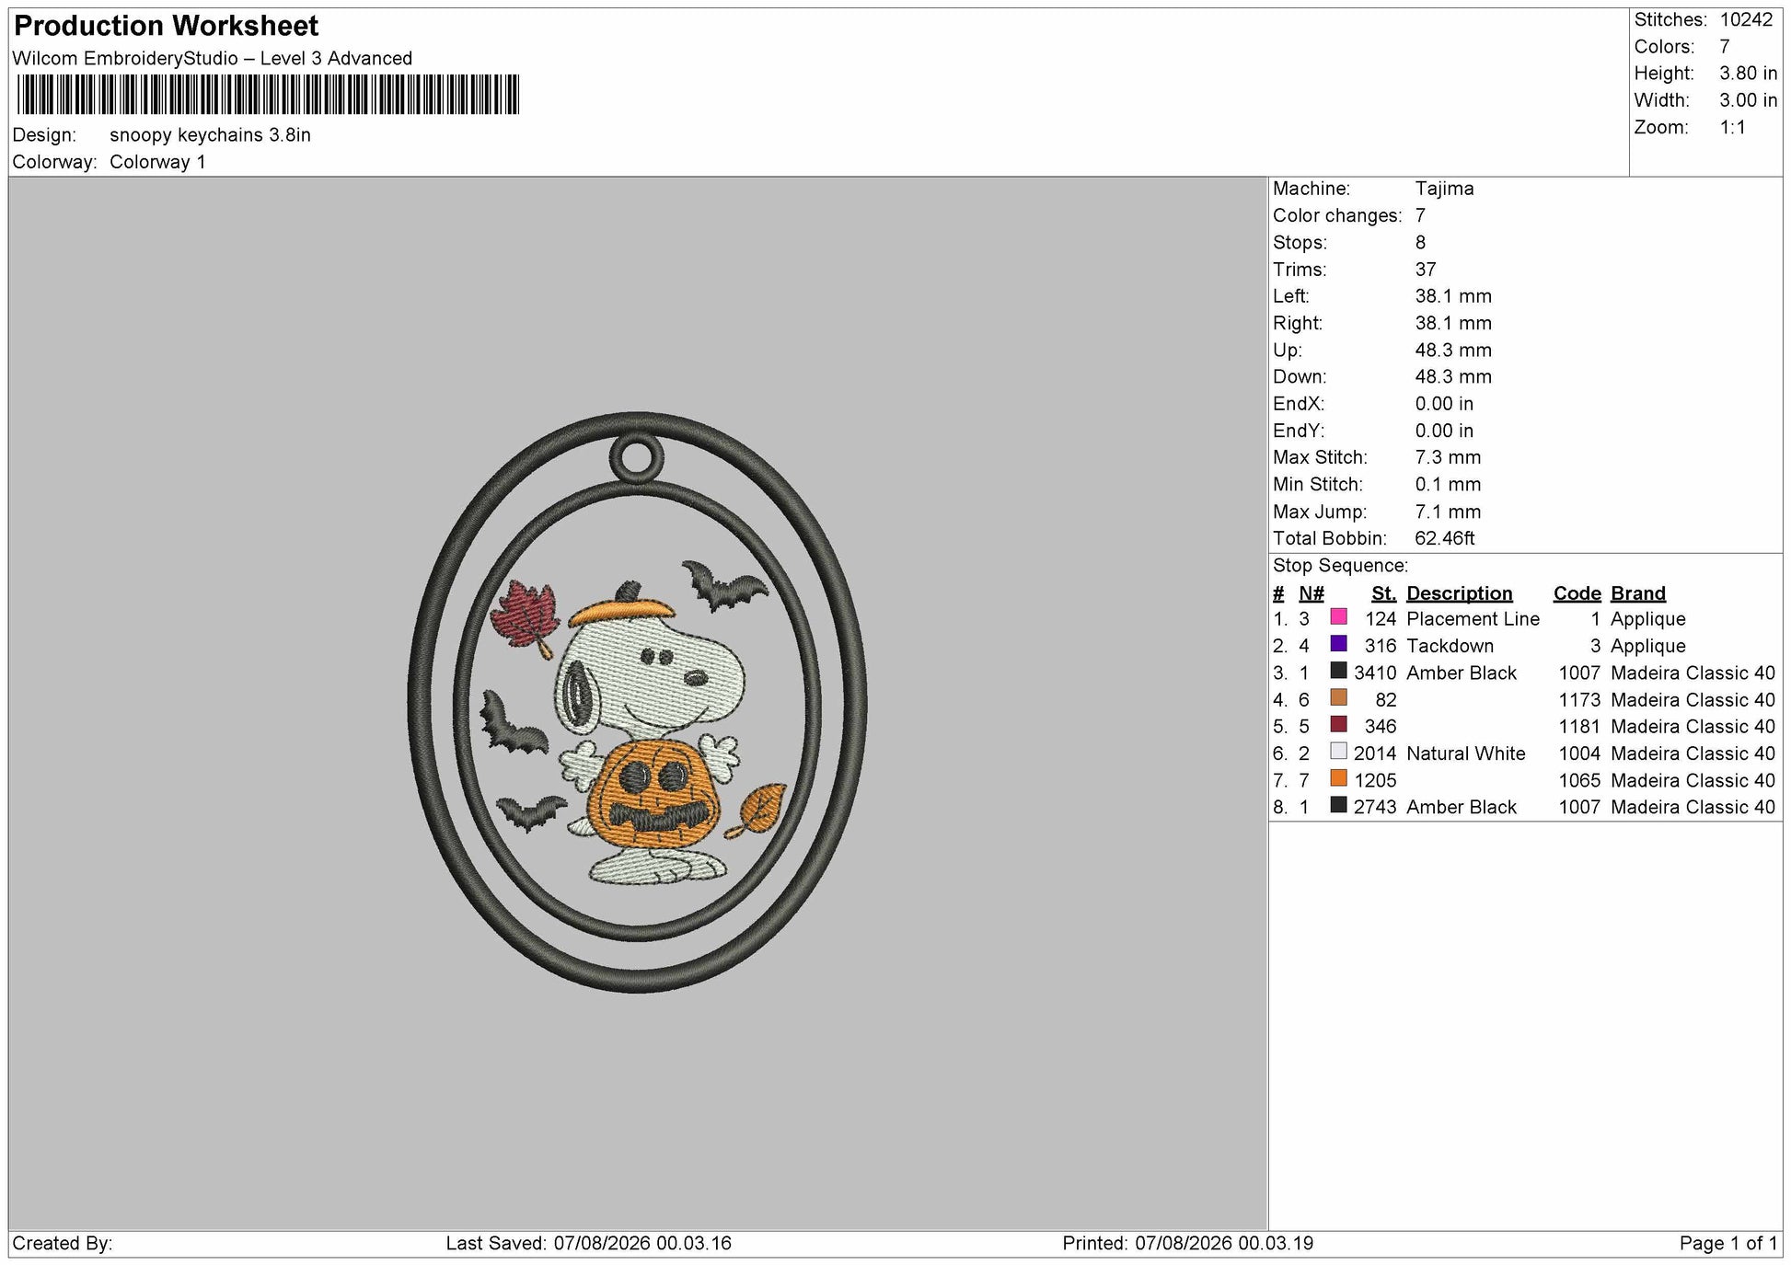Screen dimensions: 1791x1265
Task: Select the maroon swatch for code 1181
Action: pyautogui.click(x=1338, y=724)
